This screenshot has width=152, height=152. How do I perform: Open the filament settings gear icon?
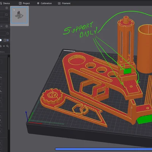[x=6, y=26]
